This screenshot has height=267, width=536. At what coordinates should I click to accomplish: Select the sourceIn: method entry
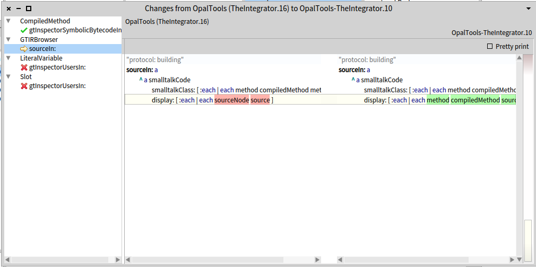pos(63,49)
